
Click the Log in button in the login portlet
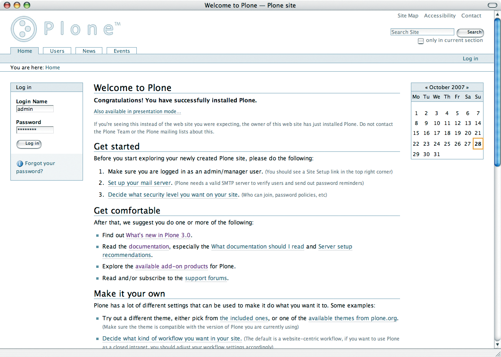29,144
